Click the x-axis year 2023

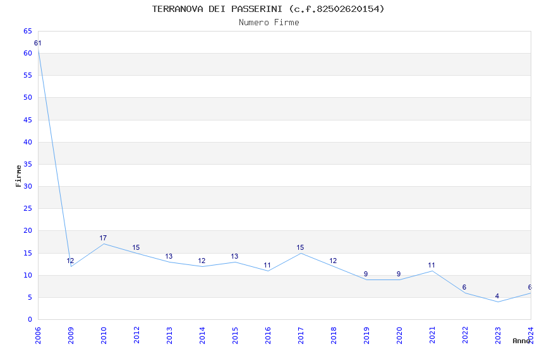point(498,336)
